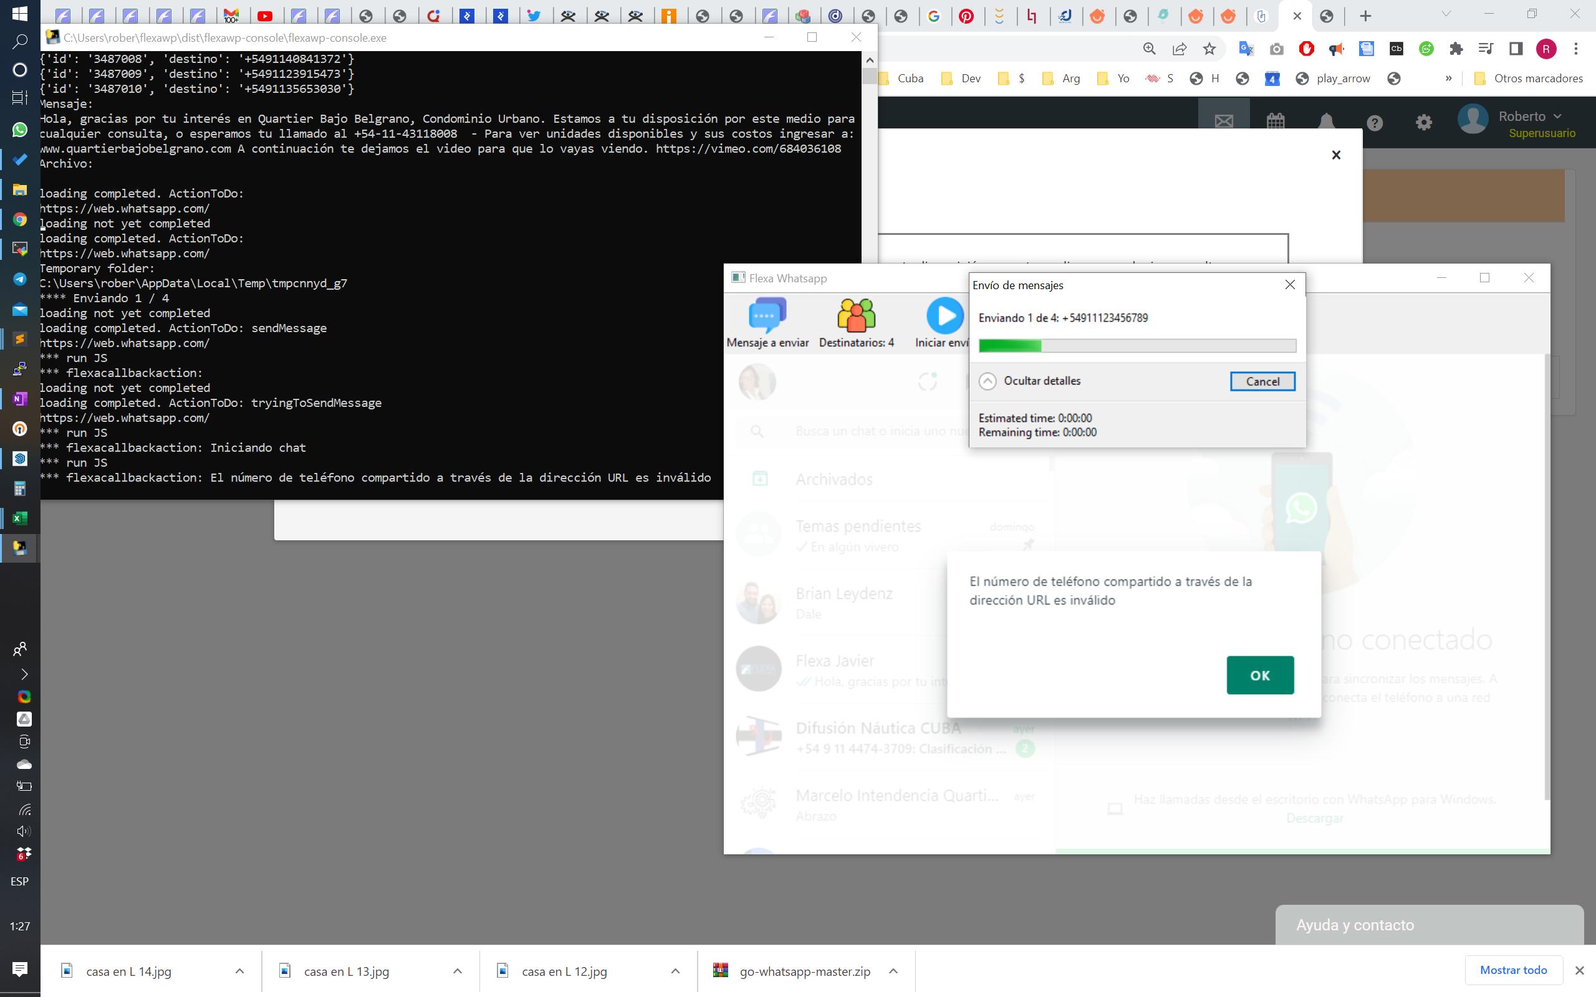Open the Windows notification center
Screen dimensions: 1596x997
click(x=20, y=968)
